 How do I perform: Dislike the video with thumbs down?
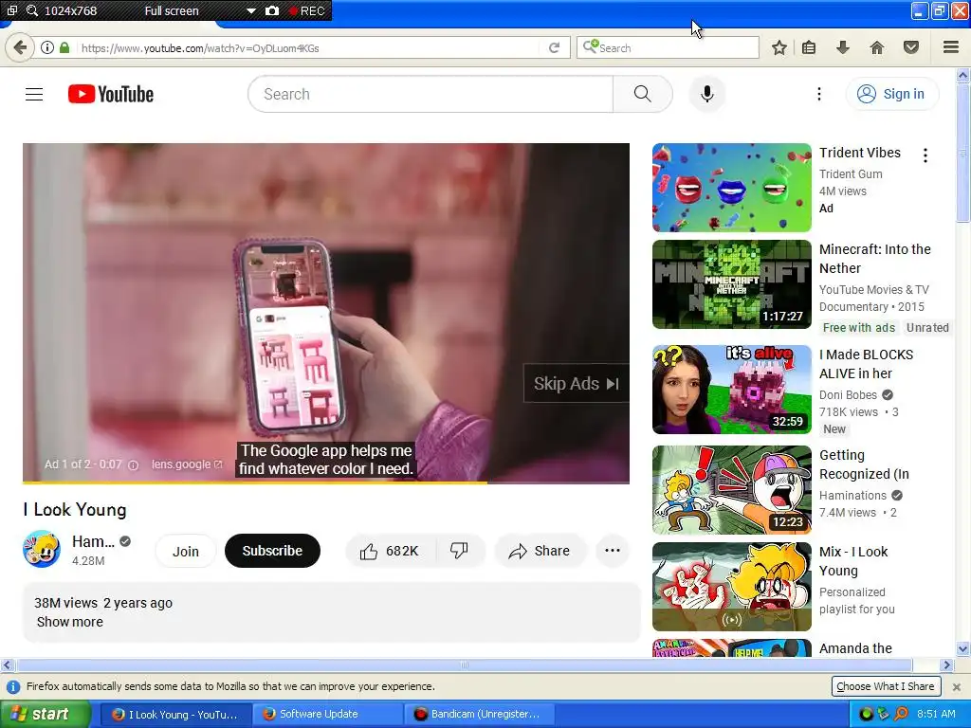[x=460, y=551]
